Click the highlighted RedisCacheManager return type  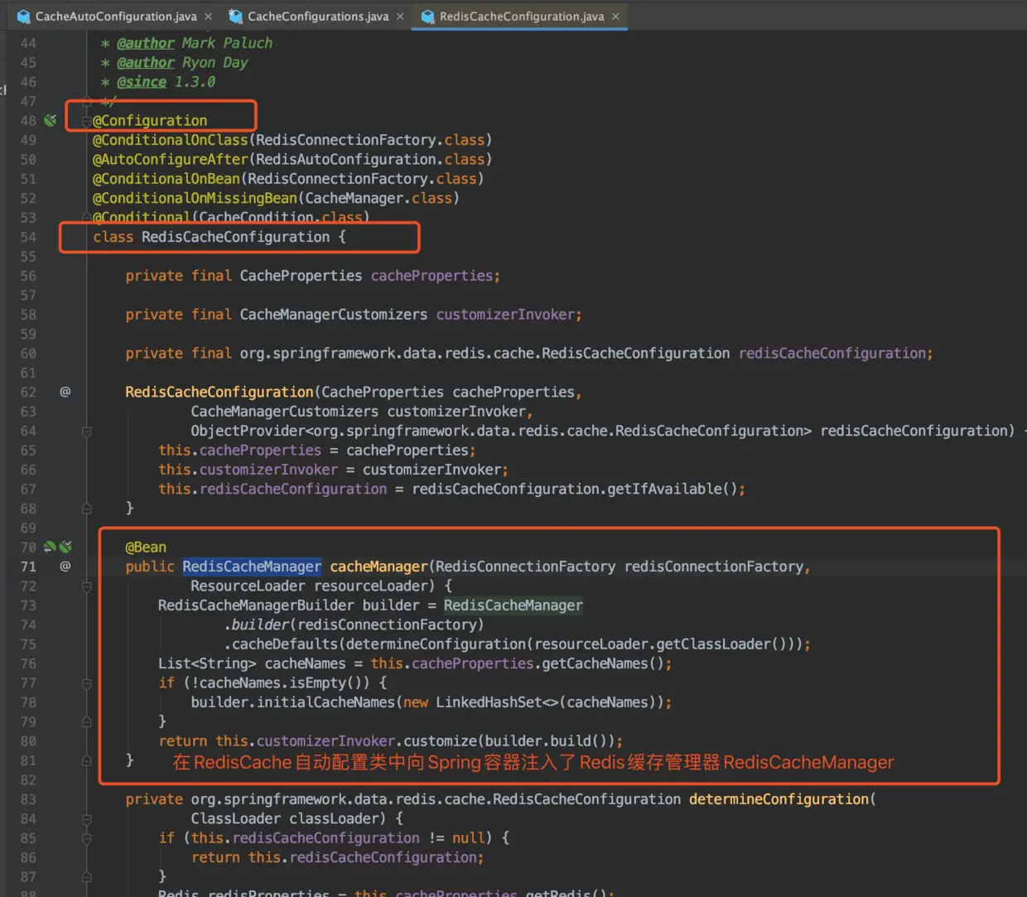pyautogui.click(x=252, y=567)
